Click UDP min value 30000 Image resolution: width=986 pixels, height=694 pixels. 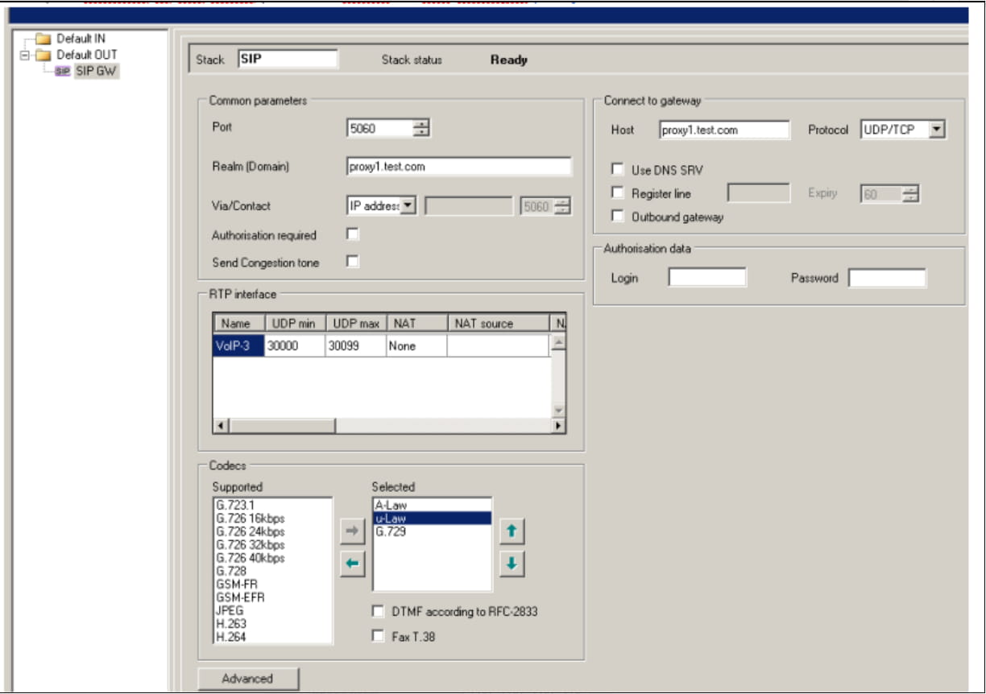pyautogui.click(x=295, y=345)
